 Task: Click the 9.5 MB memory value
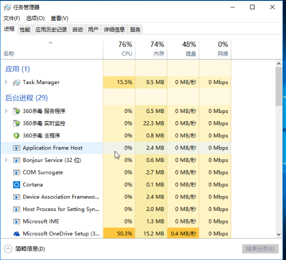tap(155, 82)
